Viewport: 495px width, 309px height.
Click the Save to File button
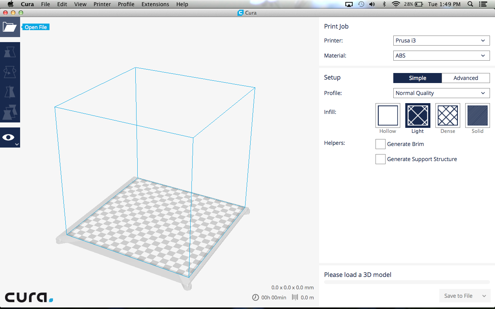(x=458, y=296)
